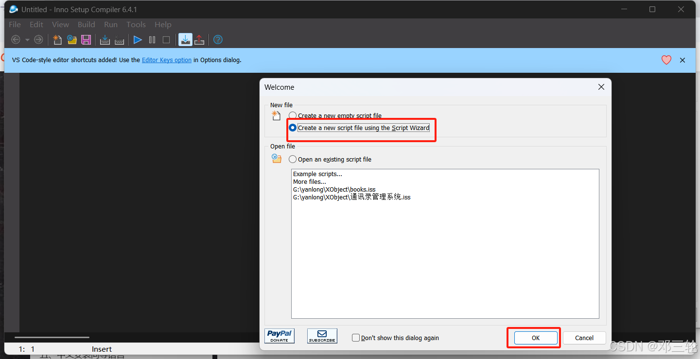This screenshot has height=359, width=700.
Task: Close the Inno Setup Compiler window
Action: tap(681, 9)
